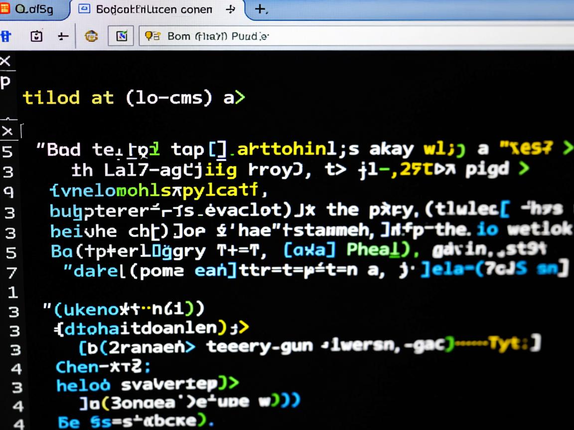Image resolution: width=574 pixels, height=430 pixels.
Task: Click the blue icon at the toolbar's far left
Action: pyautogui.click(x=6, y=36)
